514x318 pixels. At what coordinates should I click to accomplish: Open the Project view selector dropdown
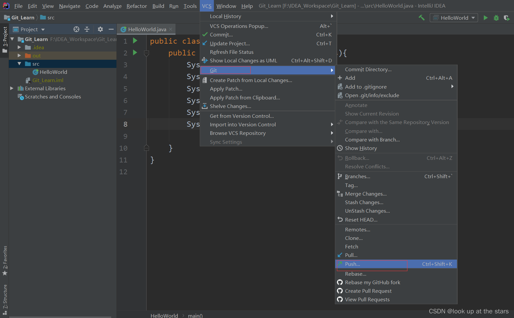pyautogui.click(x=29, y=29)
